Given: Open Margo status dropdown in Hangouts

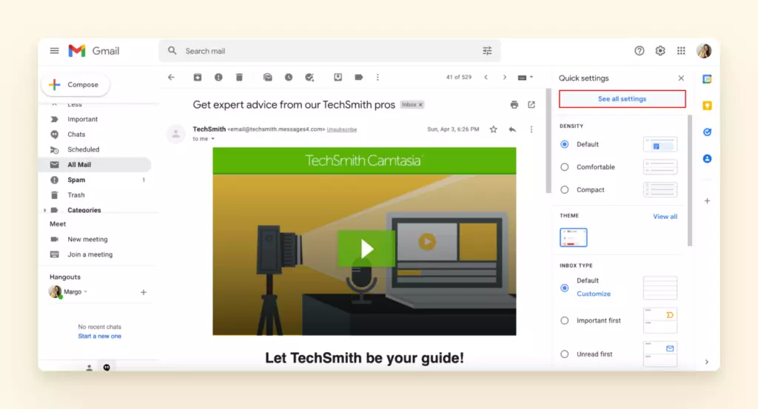Looking at the screenshot, I should [x=86, y=291].
